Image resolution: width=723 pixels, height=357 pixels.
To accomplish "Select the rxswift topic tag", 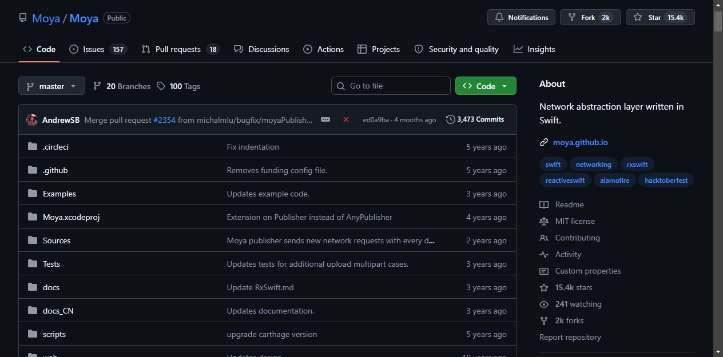I will [637, 165].
